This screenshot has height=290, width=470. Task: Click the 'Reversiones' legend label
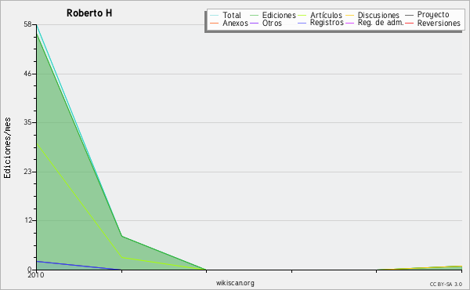coord(439,23)
